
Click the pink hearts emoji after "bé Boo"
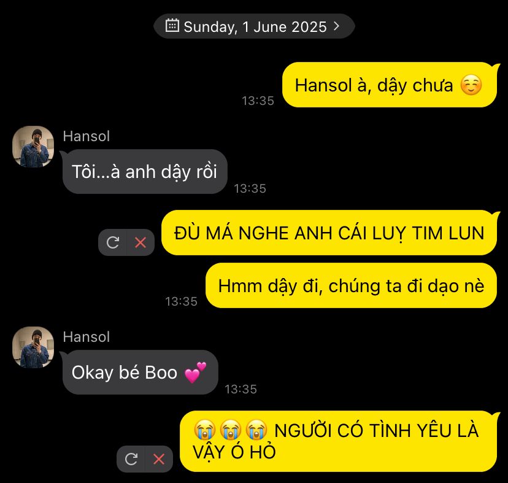(195, 373)
